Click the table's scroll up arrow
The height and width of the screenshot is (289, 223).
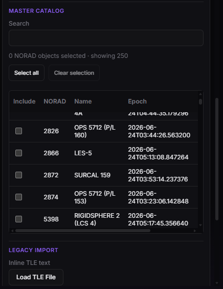200,94
